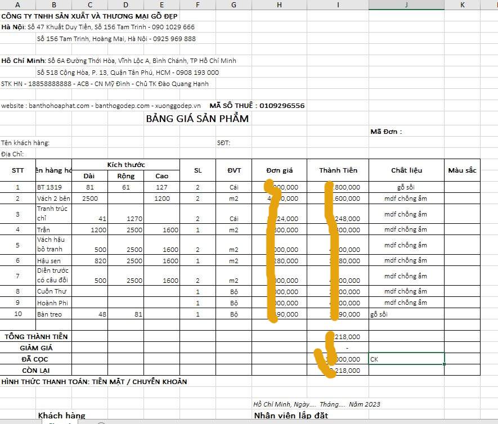Select the 'Đơn giá' header cell
Image resolution: width=498 pixels, height=424 pixels.
click(x=279, y=170)
